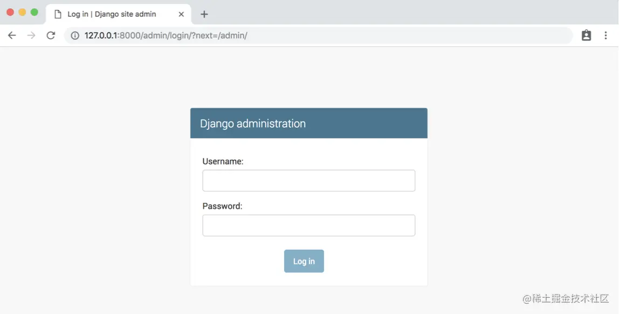Close the Django site admin tab
The width and height of the screenshot is (619, 314).
181,14
